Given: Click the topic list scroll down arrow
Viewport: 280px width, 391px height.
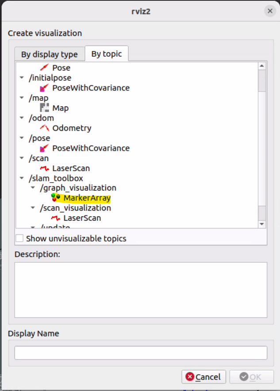Looking at the screenshot, I should click(262, 224).
